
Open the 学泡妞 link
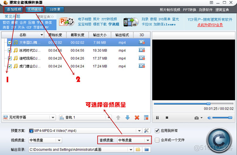point(114,24)
